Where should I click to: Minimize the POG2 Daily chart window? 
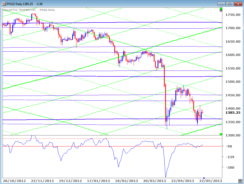pyautogui.click(x=221, y=4)
